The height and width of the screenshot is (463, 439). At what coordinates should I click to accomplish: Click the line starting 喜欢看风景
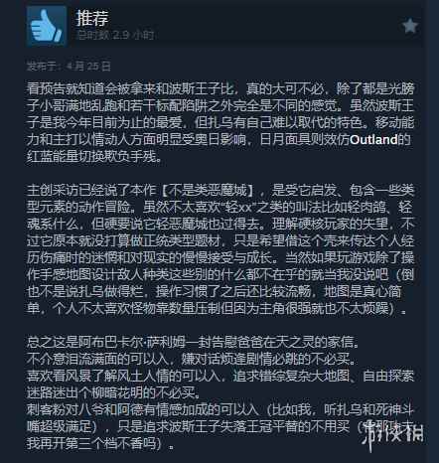tap(220, 376)
